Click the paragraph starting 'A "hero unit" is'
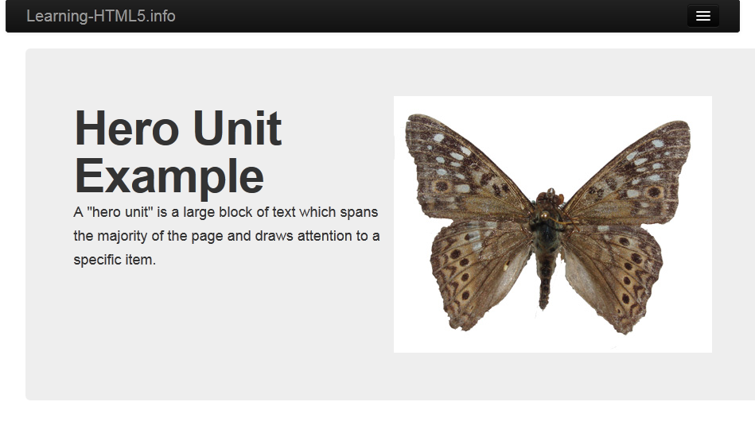 point(226,235)
